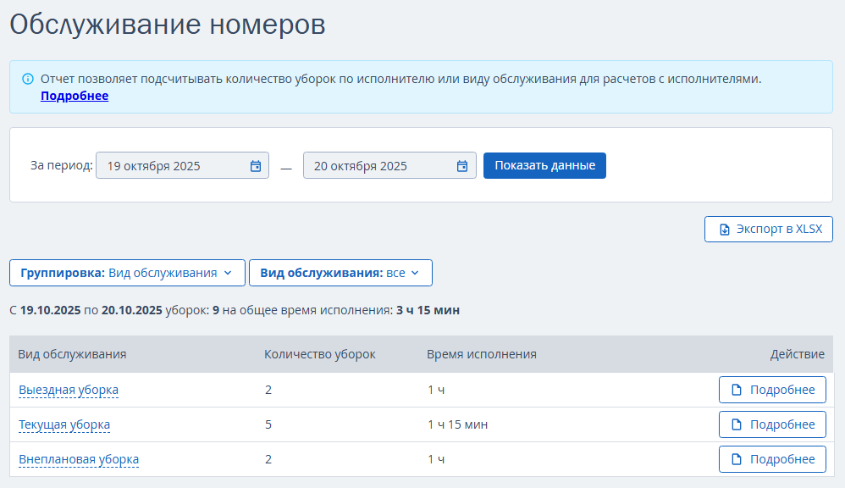Screen dimensions: 845x488
Task: Open the Группировка dropdown
Action: pos(127,273)
